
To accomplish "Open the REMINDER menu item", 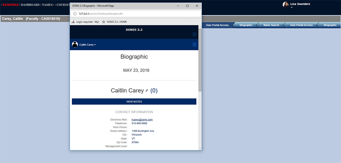I will pos(11,5).
